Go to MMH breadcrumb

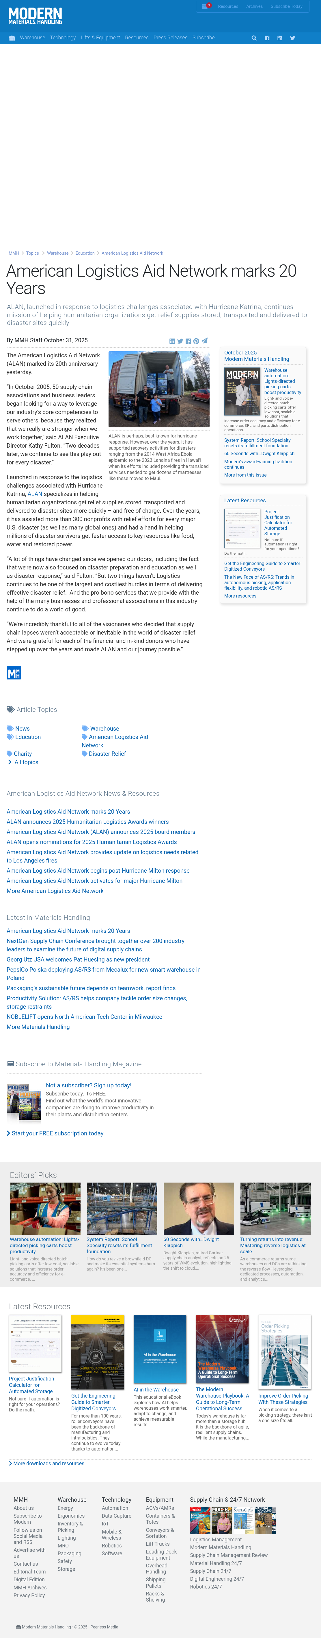coord(13,253)
